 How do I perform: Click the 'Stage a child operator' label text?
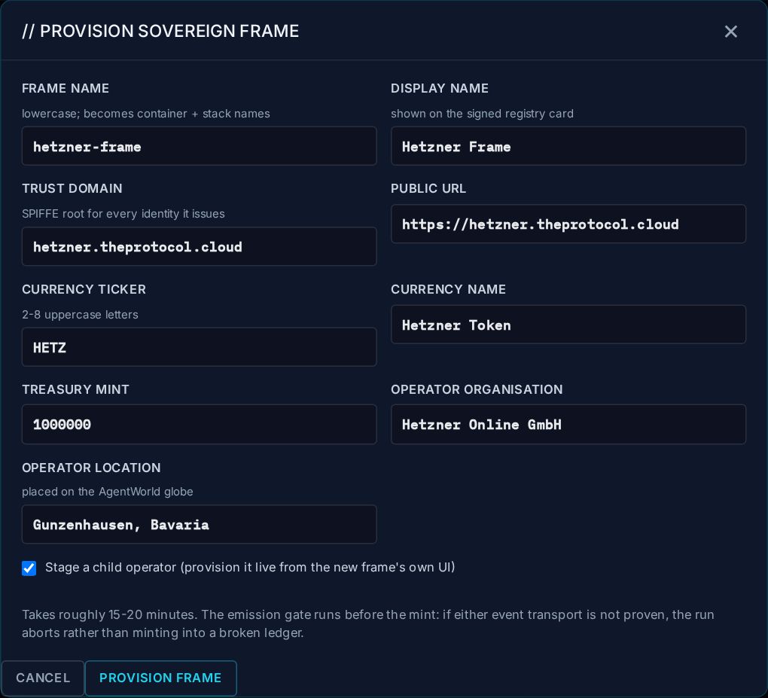click(x=250, y=567)
